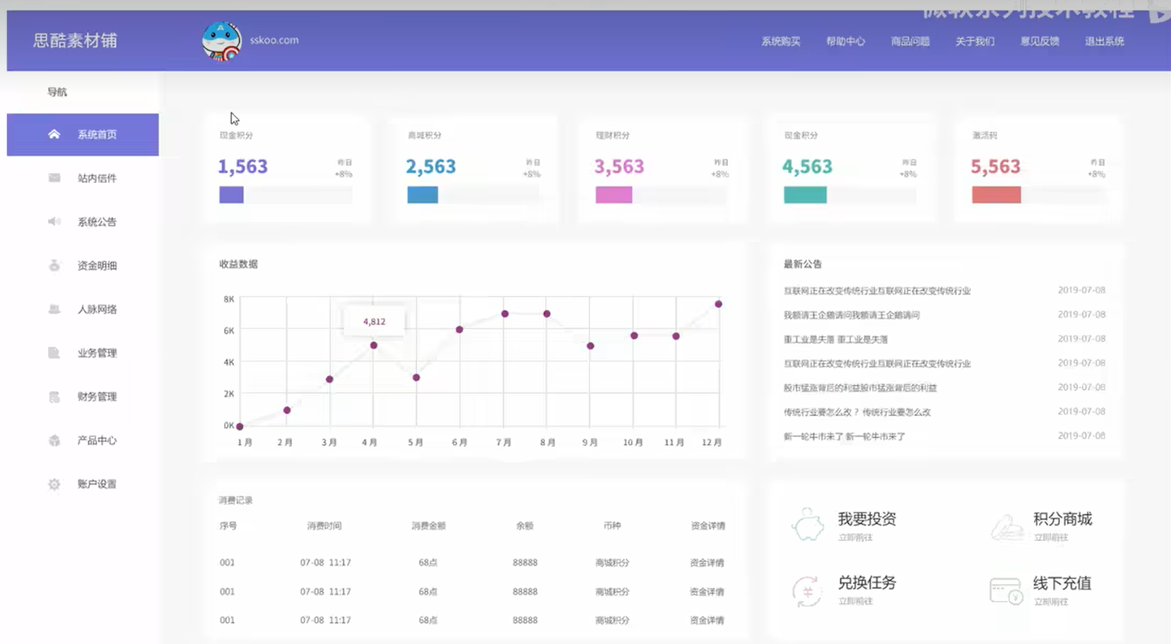
Task: Click the gear icon for 账户设置
Action: 54,484
